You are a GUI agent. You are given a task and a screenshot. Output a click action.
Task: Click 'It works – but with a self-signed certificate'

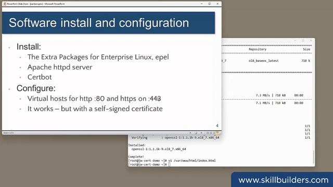coord(95,109)
